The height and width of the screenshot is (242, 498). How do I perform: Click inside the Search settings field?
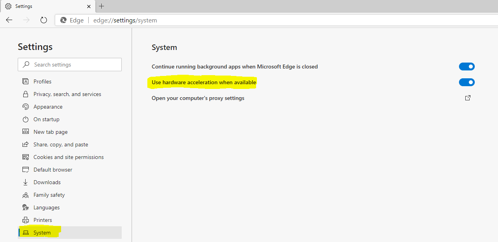[x=69, y=64]
